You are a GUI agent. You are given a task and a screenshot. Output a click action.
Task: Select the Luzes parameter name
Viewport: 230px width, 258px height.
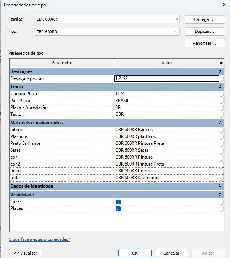62,201
